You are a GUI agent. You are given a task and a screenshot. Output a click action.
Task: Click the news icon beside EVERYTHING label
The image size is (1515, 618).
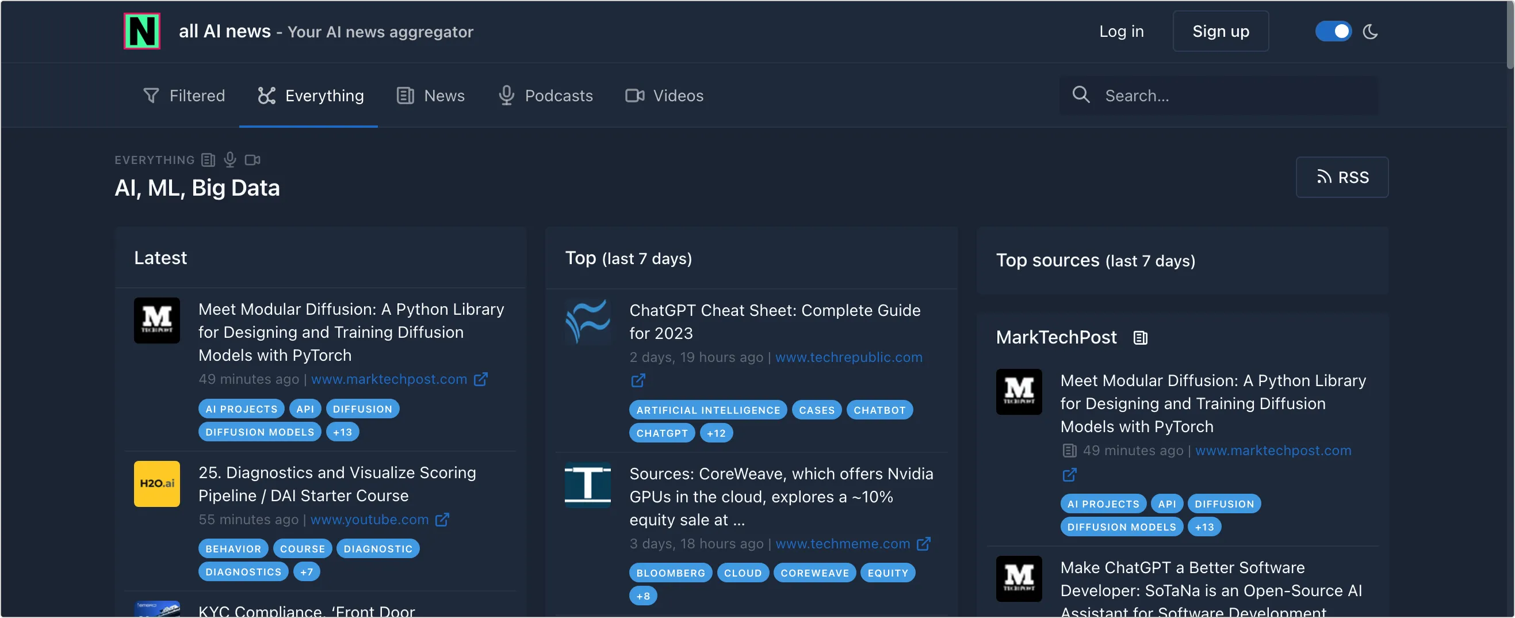(x=208, y=159)
